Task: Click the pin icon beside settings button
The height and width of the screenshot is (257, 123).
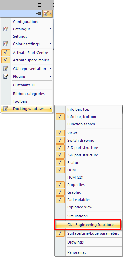Action: coord(39,14)
